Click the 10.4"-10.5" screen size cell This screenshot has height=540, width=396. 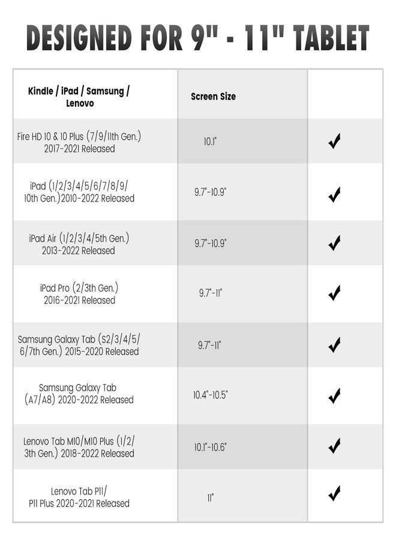(x=210, y=395)
